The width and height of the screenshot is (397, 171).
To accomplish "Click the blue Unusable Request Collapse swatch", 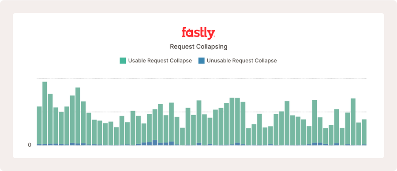I will pyautogui.click(x=202, y=61).
